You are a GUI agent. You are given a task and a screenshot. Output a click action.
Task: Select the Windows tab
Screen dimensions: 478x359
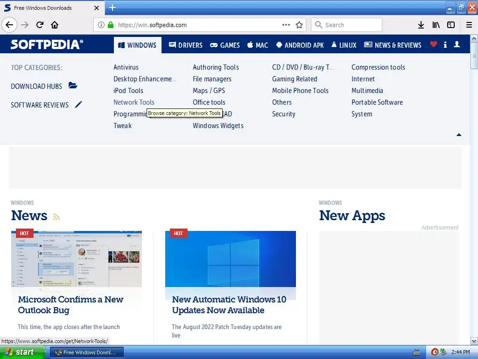[x=138, y=45]
